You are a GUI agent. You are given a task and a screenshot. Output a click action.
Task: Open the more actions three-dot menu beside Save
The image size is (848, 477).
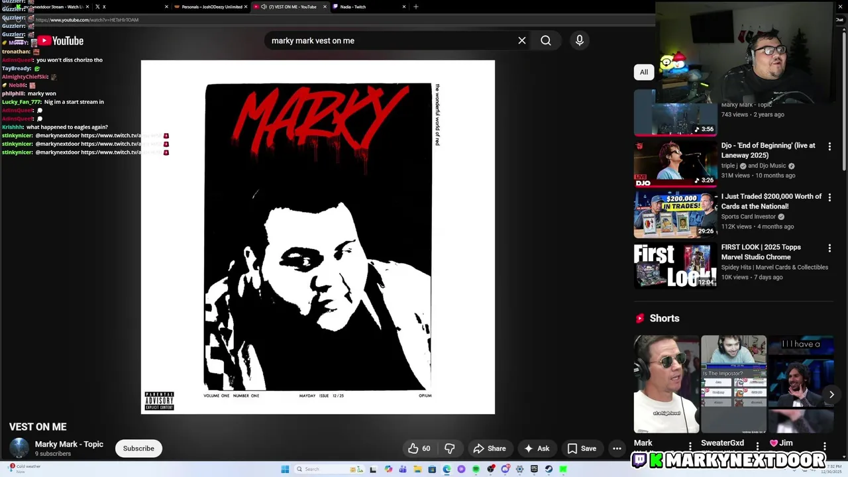tap(617, 449)
